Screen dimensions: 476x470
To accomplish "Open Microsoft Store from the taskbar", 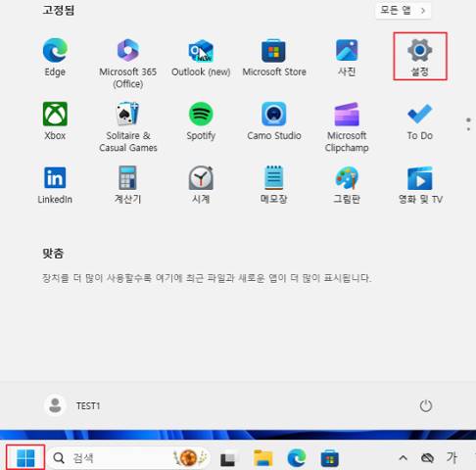I will (x=330, y=458).
